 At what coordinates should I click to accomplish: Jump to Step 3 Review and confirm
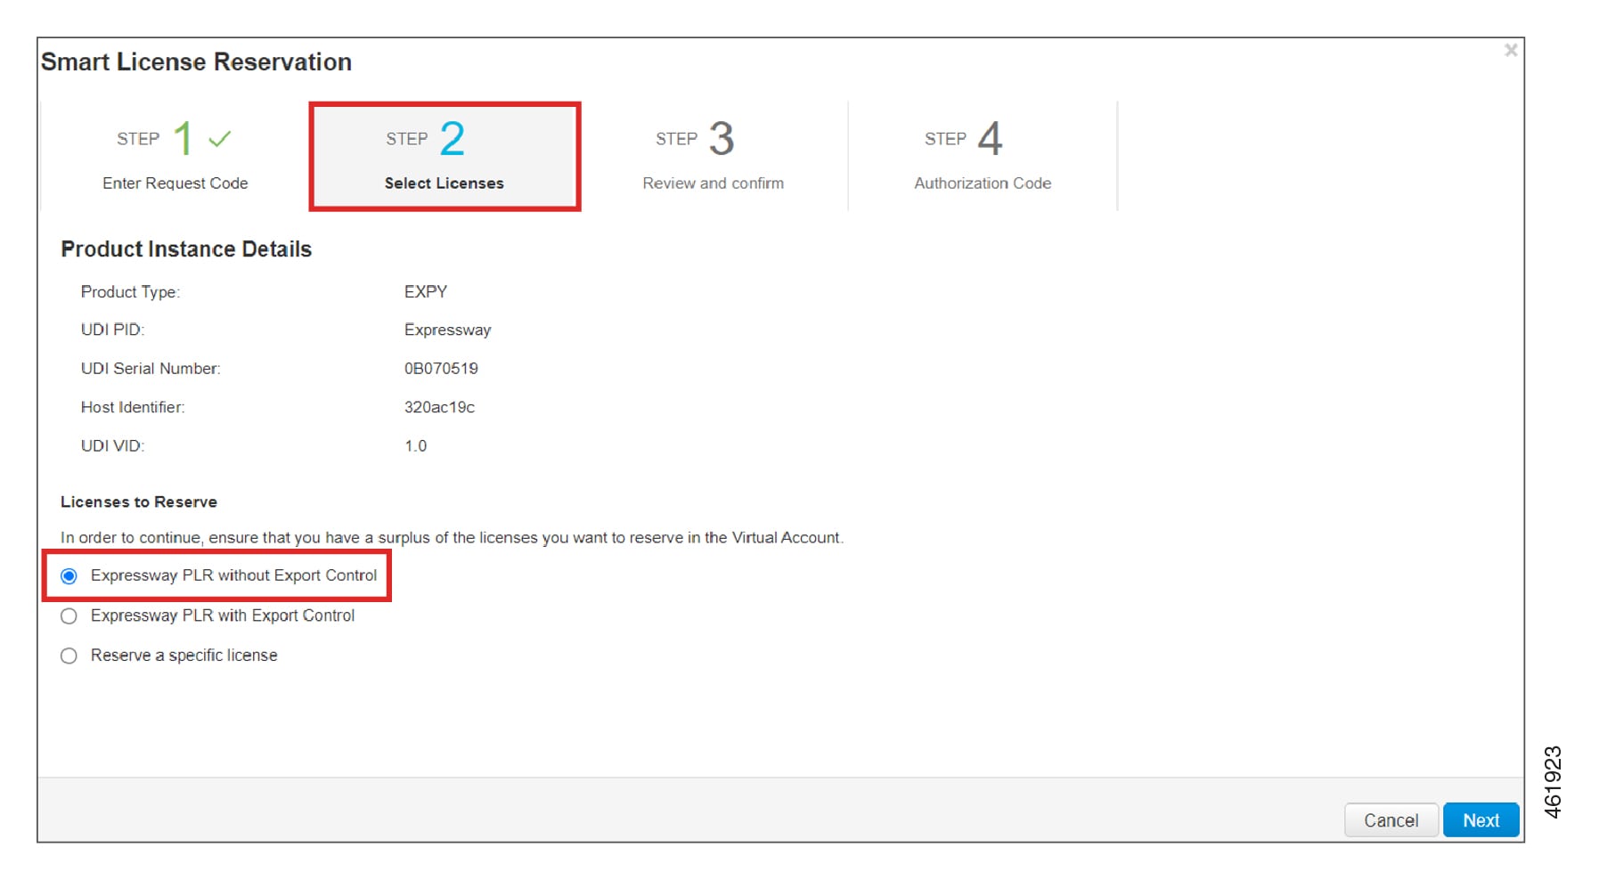[x=714, y=156]
